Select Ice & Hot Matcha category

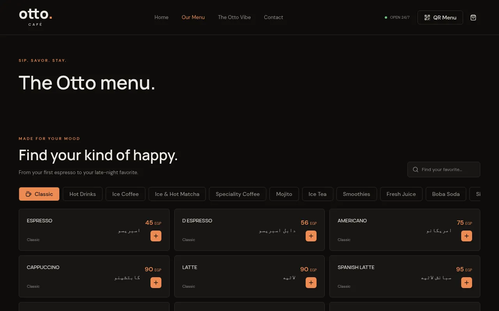(177, 194)
